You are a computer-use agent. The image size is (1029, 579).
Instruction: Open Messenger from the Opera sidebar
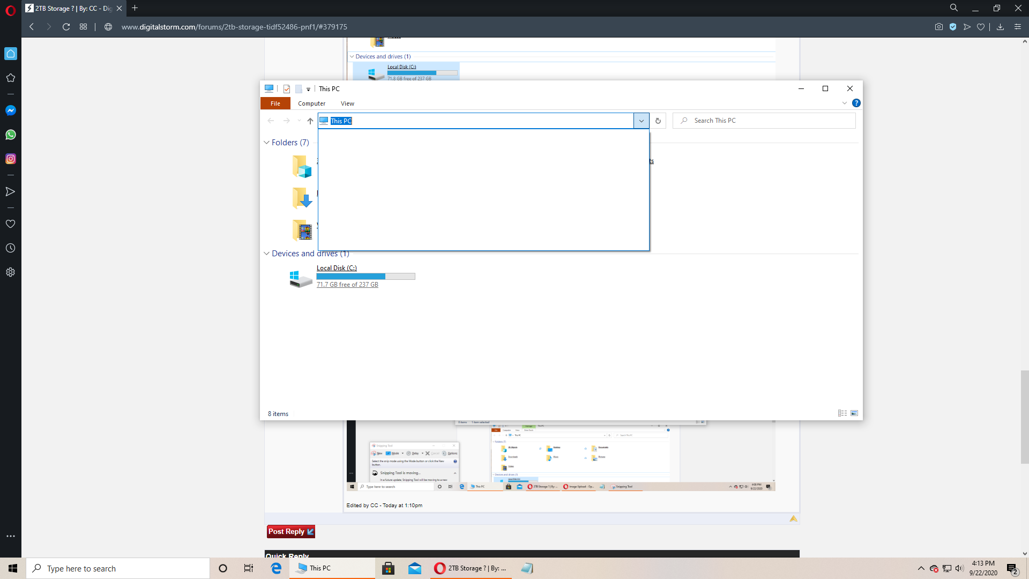(x=11, y=110)
